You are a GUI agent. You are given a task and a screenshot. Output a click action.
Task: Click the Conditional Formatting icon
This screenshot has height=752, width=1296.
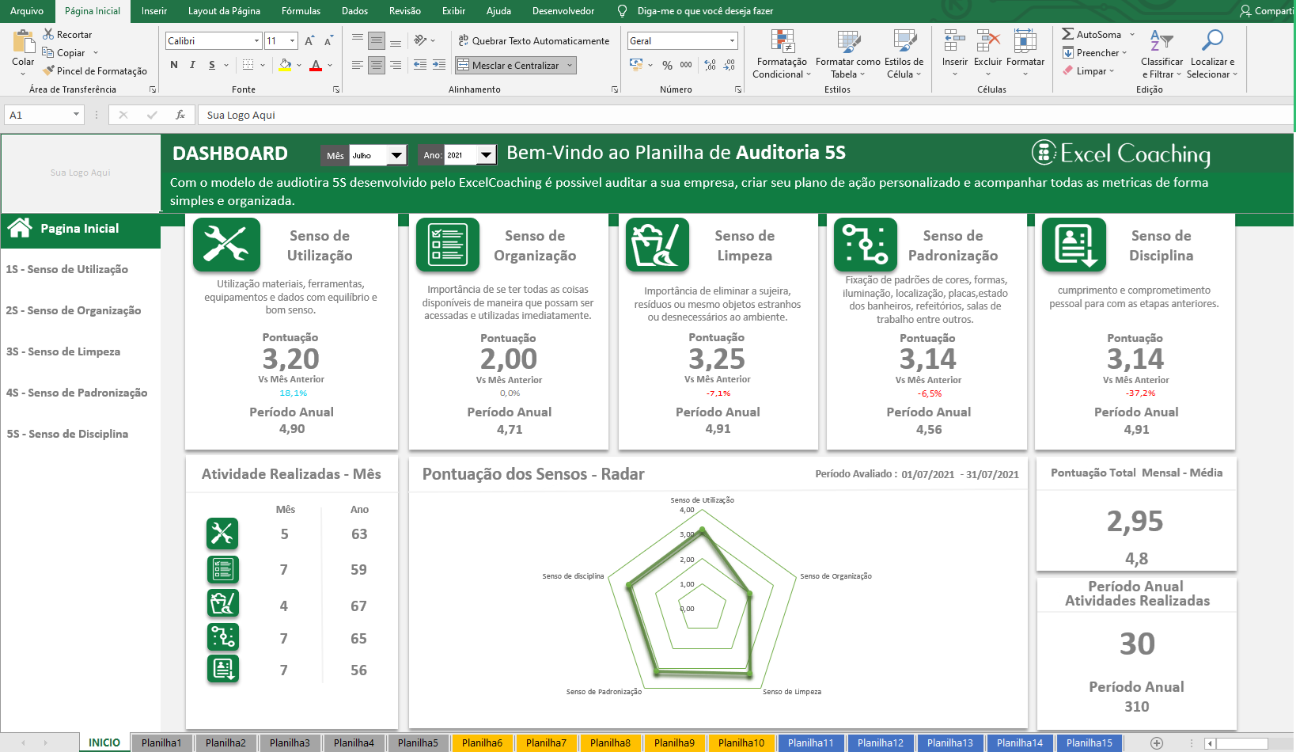coord(782,42)
